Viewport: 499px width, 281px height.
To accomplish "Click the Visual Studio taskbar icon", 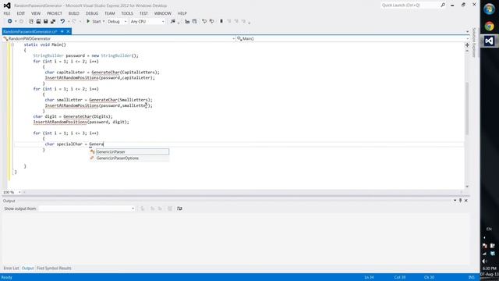I will 489,41.
